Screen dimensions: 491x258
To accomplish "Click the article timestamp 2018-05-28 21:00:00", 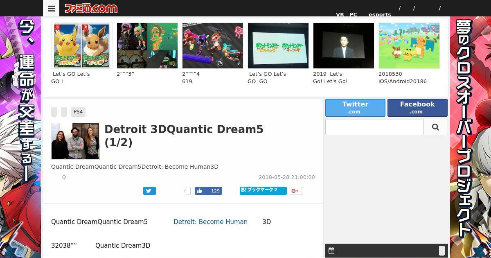I will tap(286, 177).
